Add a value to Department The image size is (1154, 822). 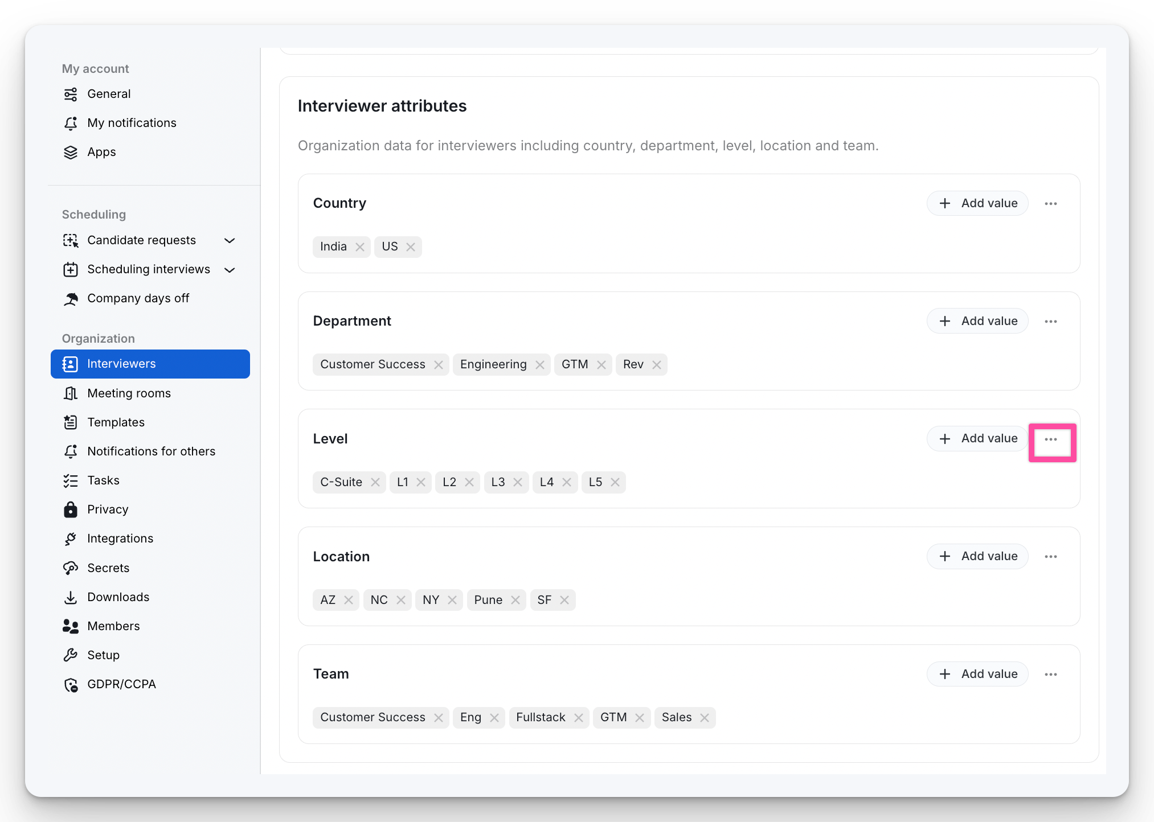977,321
